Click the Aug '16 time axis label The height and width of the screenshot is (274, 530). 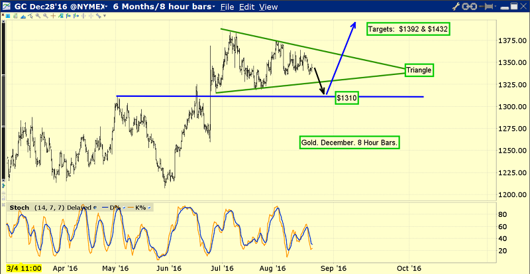pos(274,269)
